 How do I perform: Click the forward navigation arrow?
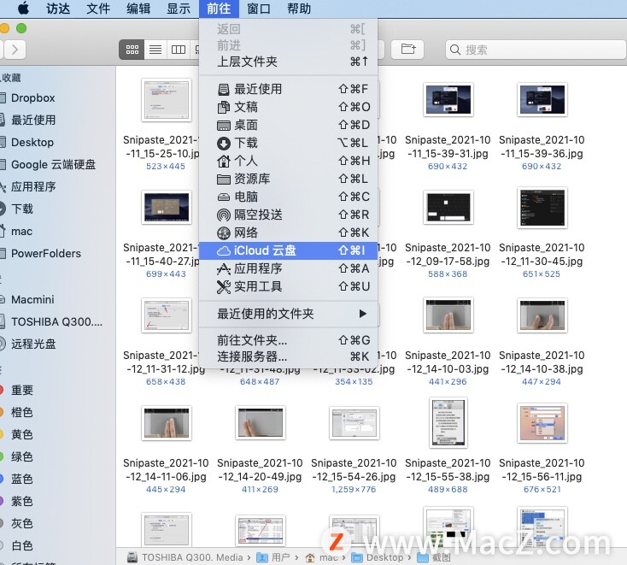[15, 50]
